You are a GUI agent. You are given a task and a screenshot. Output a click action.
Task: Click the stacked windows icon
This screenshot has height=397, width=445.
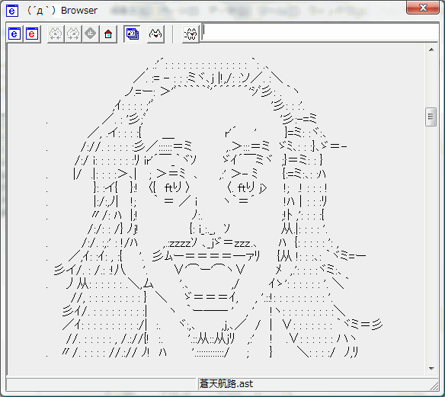133,34
